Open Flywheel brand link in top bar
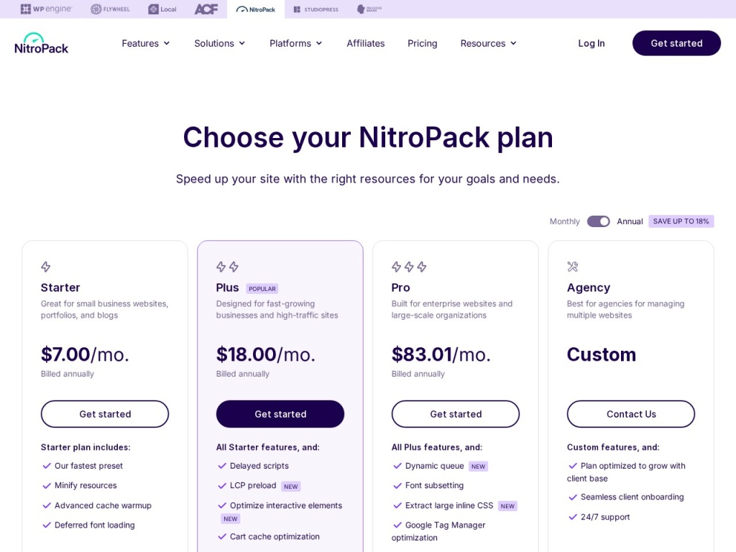Image resolution: width=736 pixels, height=552 pixels. pos(110,9)
